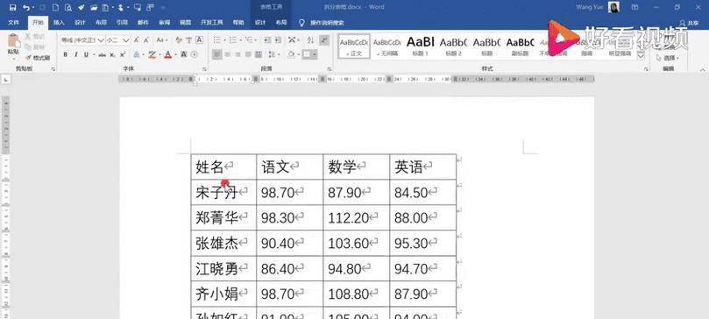Image resolution: width=709 pixels, height=319 pixels.
Task: Insert enclosed character icon
Action: coord(195,54)
